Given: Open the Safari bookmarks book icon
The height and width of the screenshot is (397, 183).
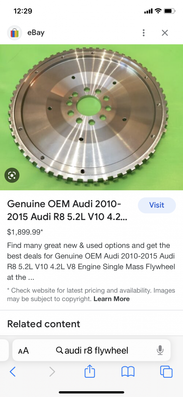Looking at the screenshot, I should (128, 372).
